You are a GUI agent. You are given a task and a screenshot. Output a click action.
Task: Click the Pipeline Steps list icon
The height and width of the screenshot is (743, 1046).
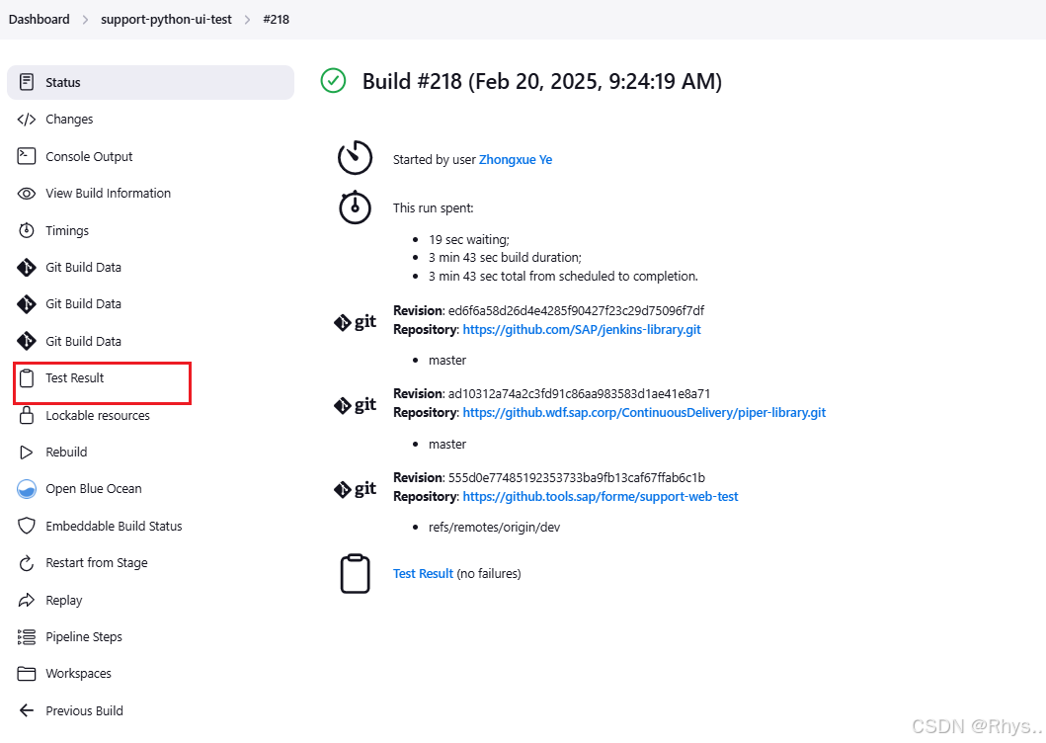pyautogui.click(x=27, y=637)
